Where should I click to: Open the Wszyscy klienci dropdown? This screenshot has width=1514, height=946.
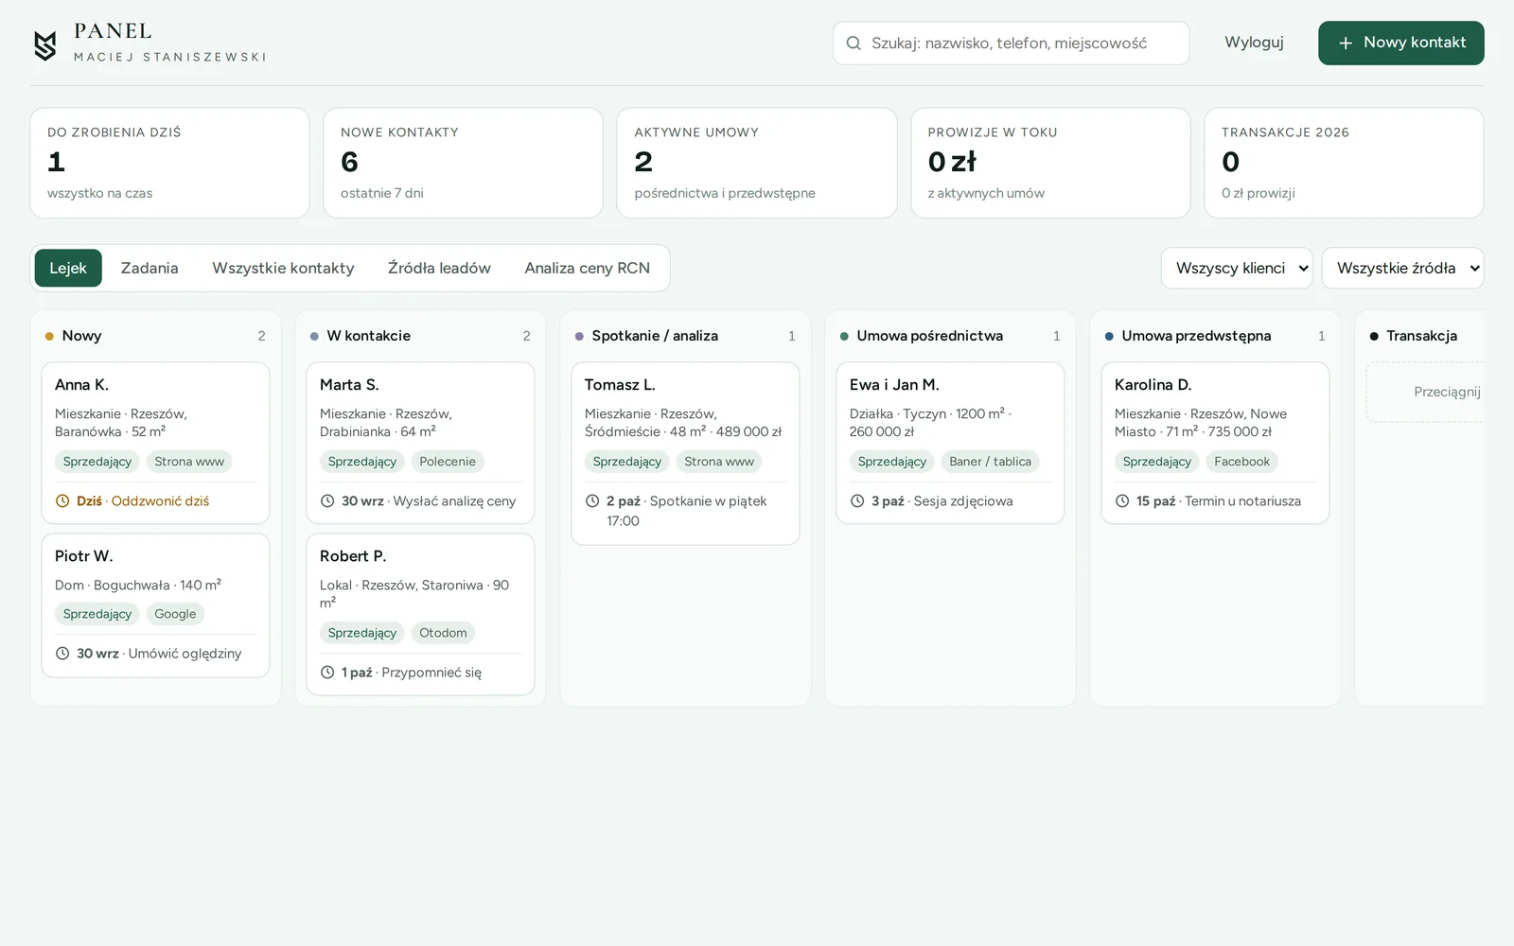pos(1237,268)
